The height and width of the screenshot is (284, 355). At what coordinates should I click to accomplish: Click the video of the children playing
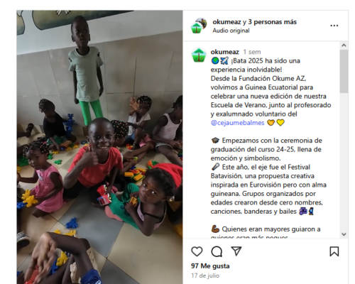[x=99, y=147]
